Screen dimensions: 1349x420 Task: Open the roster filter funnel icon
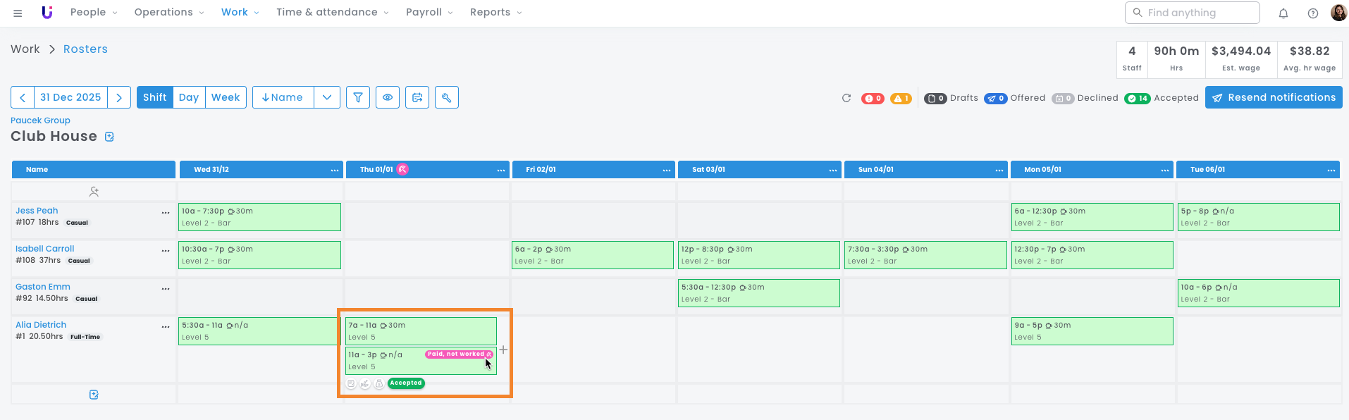point(358,97)
